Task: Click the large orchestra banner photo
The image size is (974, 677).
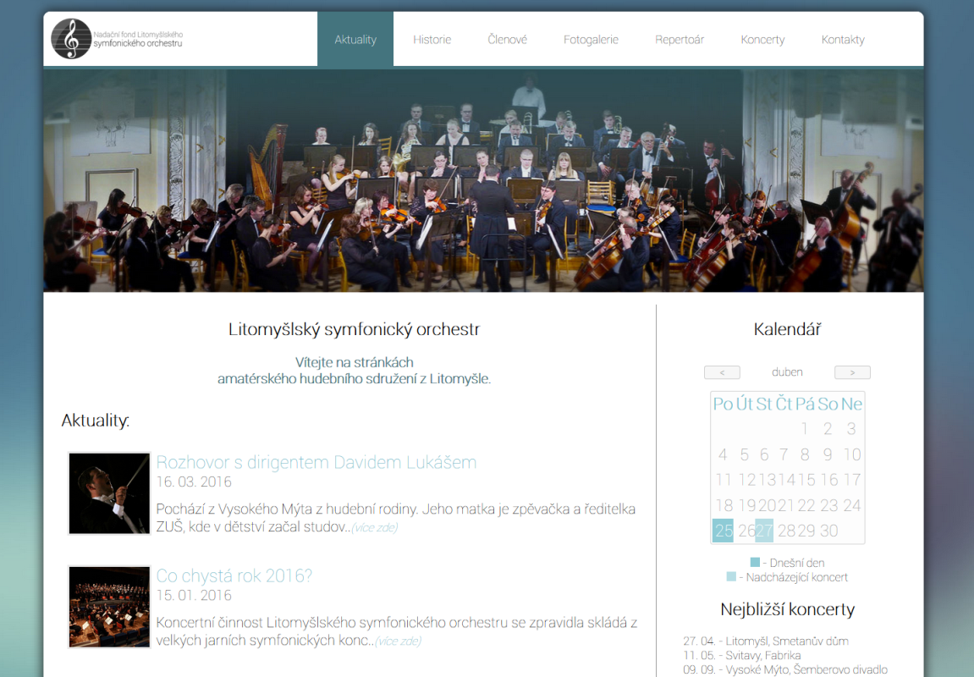Action: [483, 180]
